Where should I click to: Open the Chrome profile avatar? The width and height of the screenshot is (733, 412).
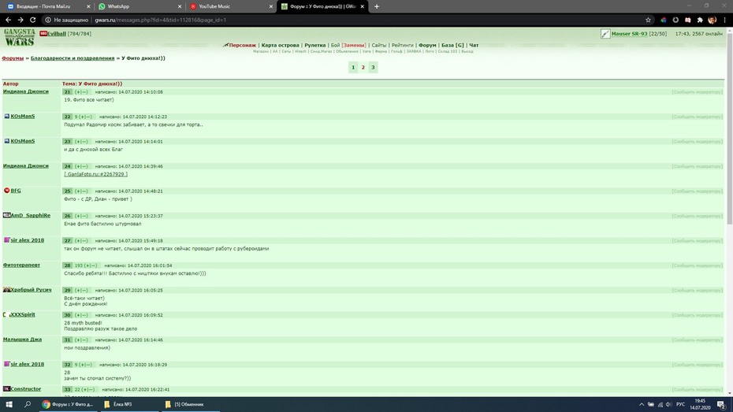click(x=712, y=20)
